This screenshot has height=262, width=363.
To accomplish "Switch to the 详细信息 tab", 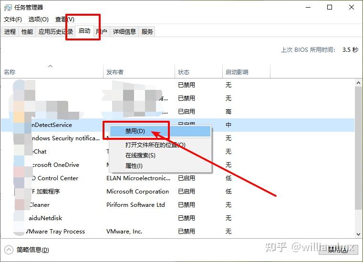I will point(124,31).
